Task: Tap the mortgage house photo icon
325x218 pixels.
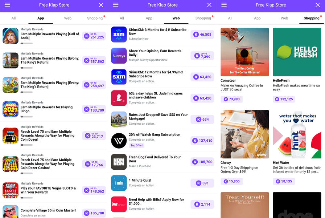Action: coord(119,119)
